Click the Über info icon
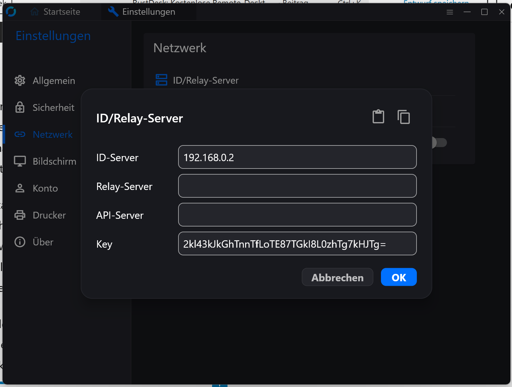Screen dimensions: 512x387 click(20, 242)
